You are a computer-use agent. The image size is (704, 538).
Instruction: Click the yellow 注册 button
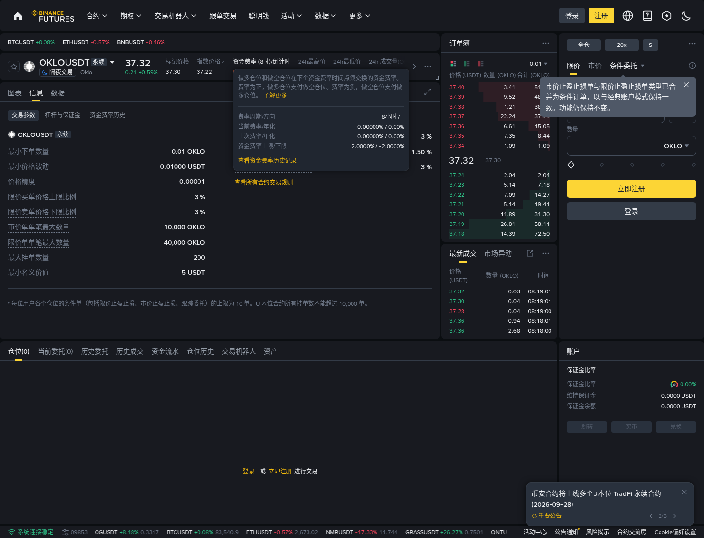[601, 16]
